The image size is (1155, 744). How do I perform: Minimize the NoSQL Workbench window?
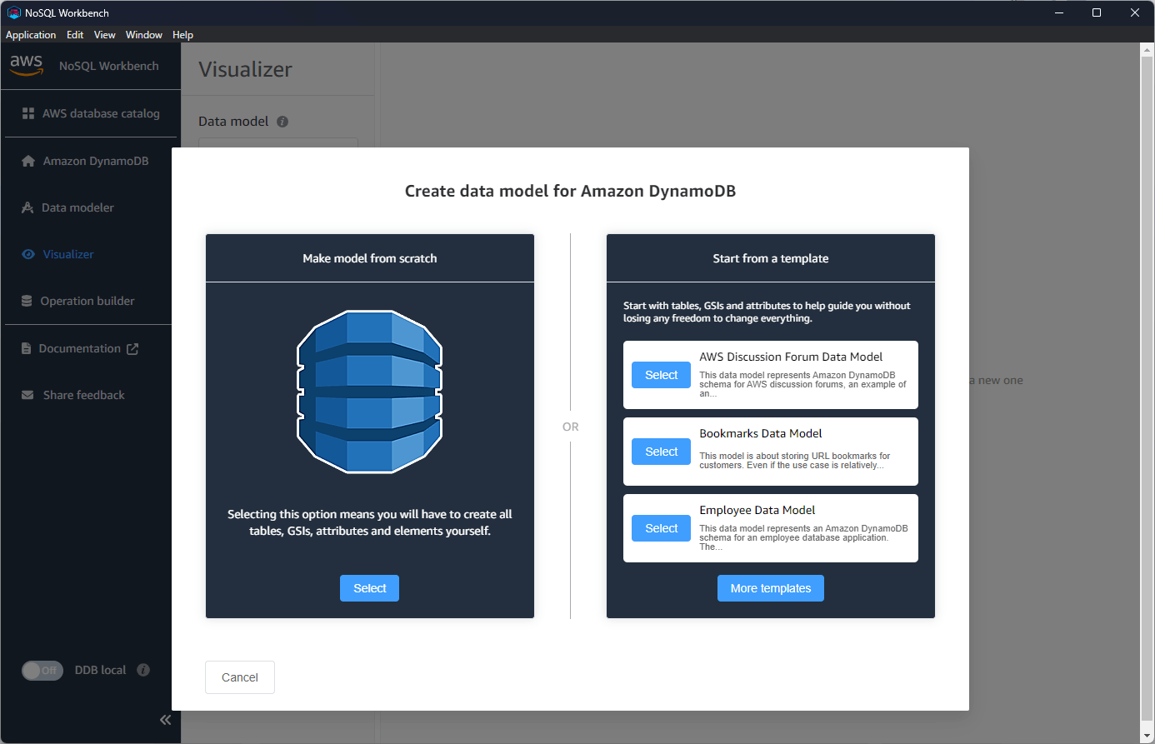1059,12
